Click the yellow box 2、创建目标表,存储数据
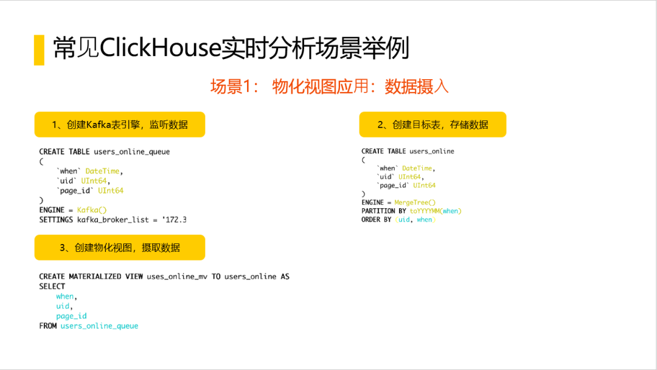The height and width of the screenshot is (370, 657). point(433,125)
